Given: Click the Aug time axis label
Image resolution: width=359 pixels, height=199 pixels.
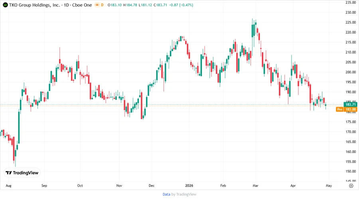Looking at the screenshot, I should tap(8, 185).
